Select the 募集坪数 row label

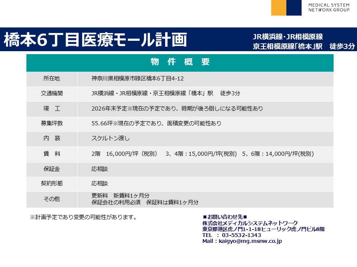tap(51, 123)
